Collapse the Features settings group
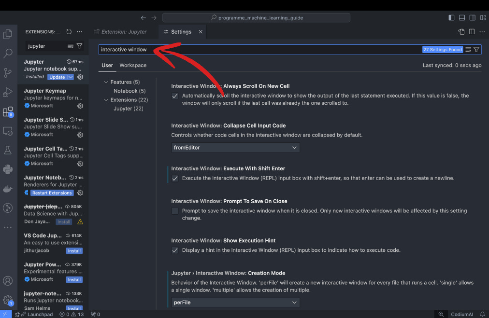 tap(106, 82)
